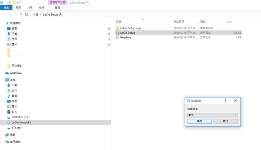Open 桌面 under 本機

coord(14,101)
